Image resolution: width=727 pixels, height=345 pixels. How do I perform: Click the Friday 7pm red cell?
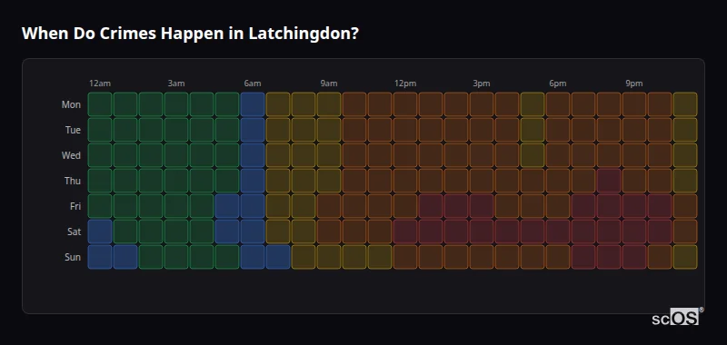pyautogui.click(x=583, y=206)
